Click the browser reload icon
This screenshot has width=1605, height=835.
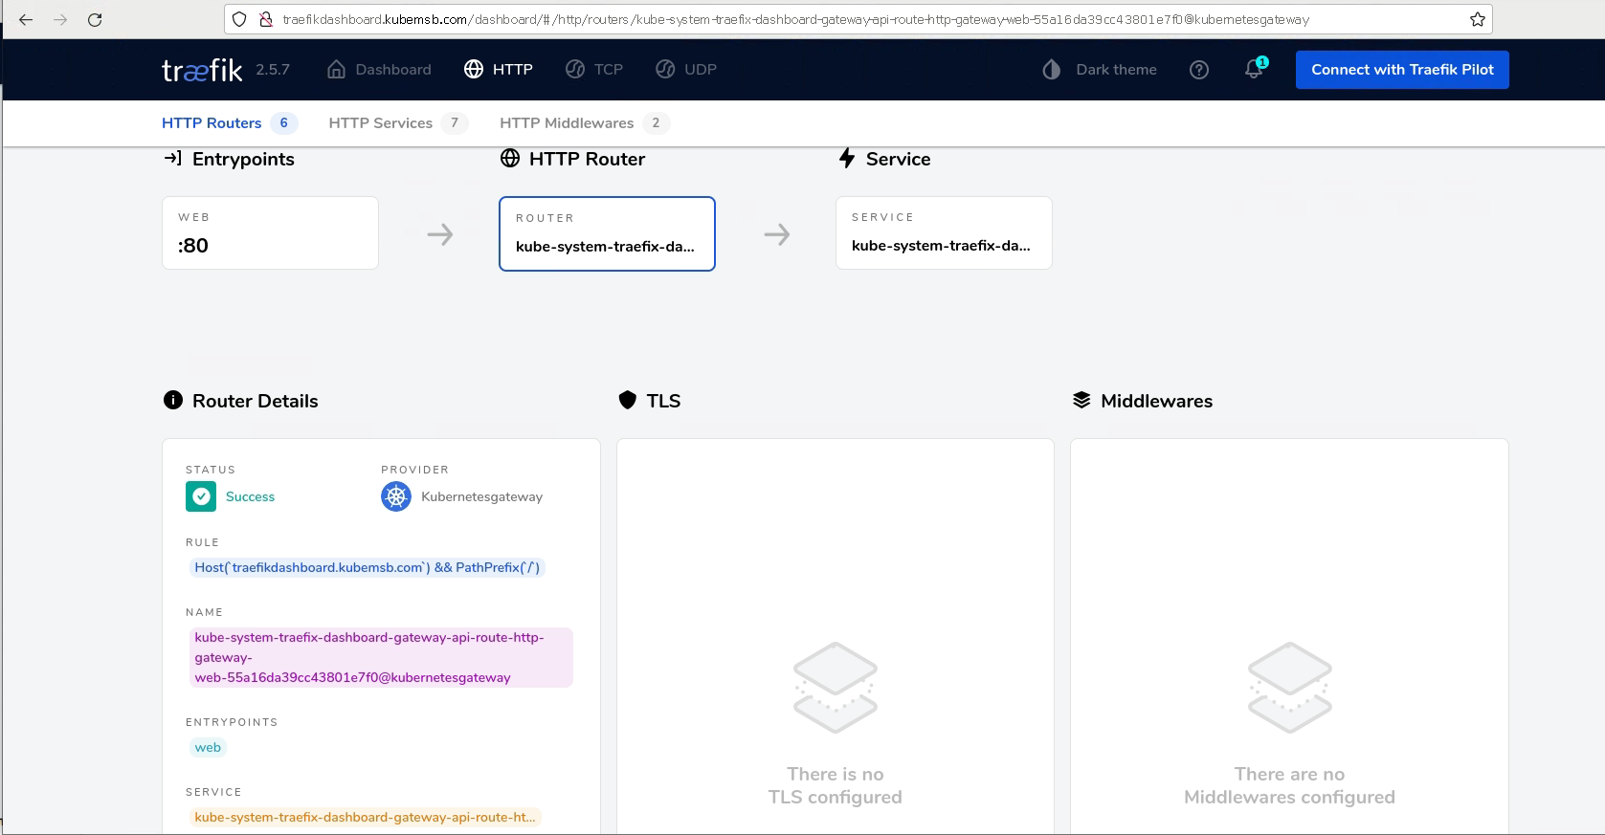tap(95, 19)
